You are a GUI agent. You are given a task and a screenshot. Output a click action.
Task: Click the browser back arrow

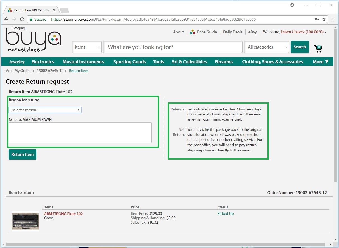(x=6, y=19)
